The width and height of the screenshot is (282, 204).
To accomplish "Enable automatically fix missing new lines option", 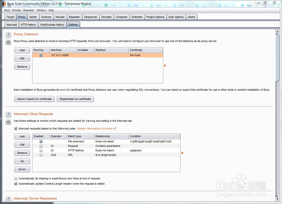I will (x=16, y=178).
